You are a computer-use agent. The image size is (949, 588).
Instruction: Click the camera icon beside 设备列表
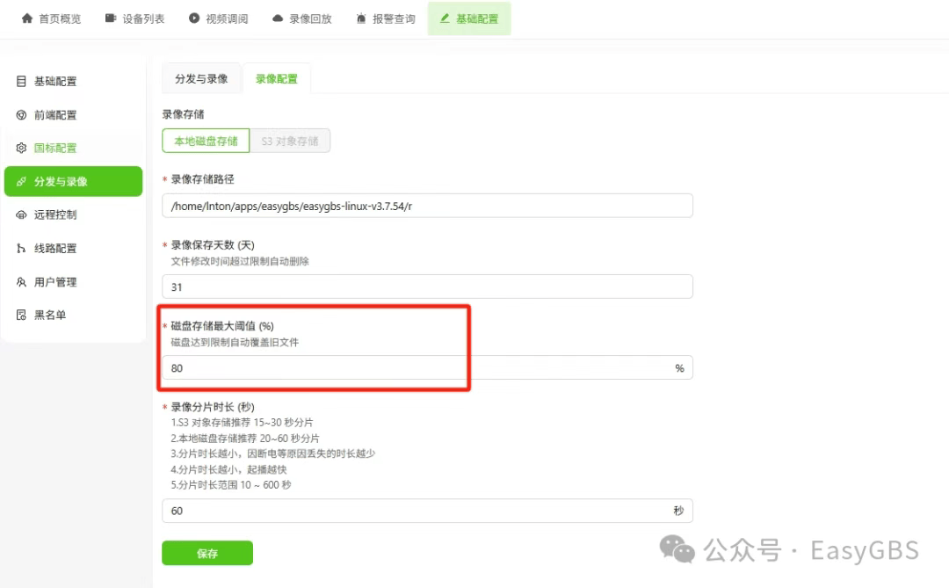click(x=111, y=18)
